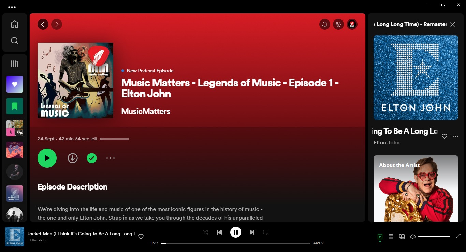Open more options for the episode
This screenshot has width=466, height=252.
point(111,158)
